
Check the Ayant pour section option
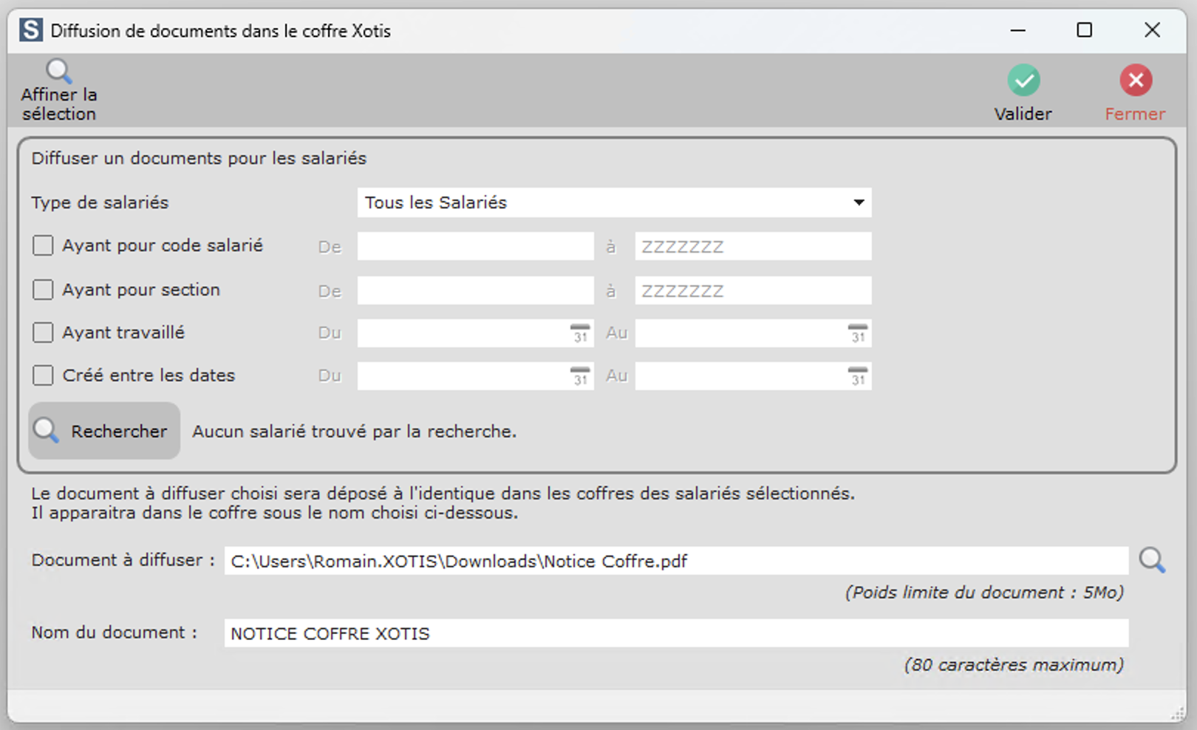click(x=43, y=290)
